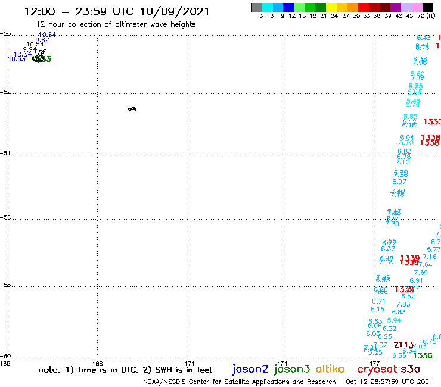Image resolution: width=441 pixels, height=387 pixels.
Task: Click the 's3a' satellite legend label
Action: 411,369
